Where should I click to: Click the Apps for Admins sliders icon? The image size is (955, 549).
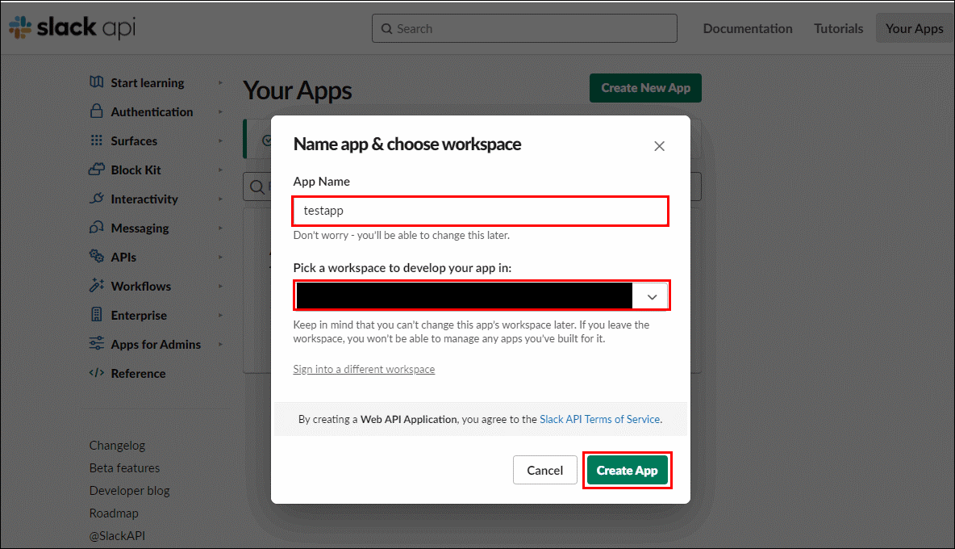point(96,343)
